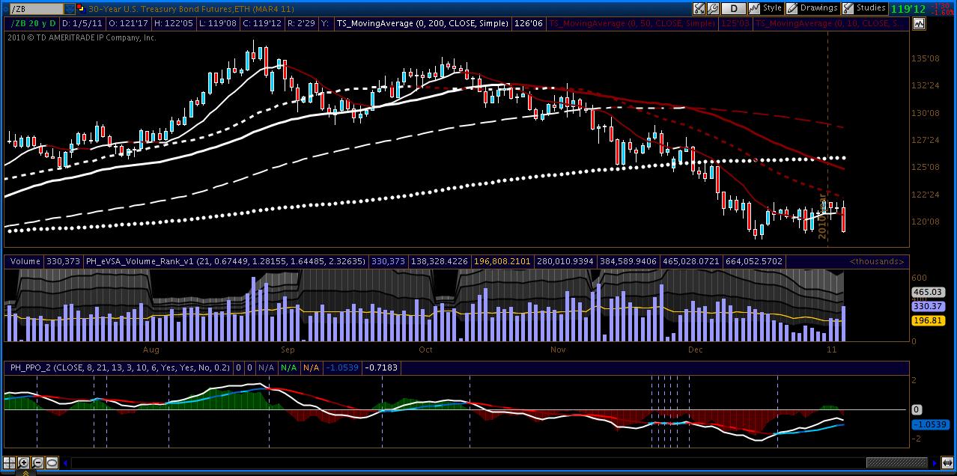Viewport: 957px width, 476px height.
Task: Click the zoom out magnifier icon
Action: [37, 463]
